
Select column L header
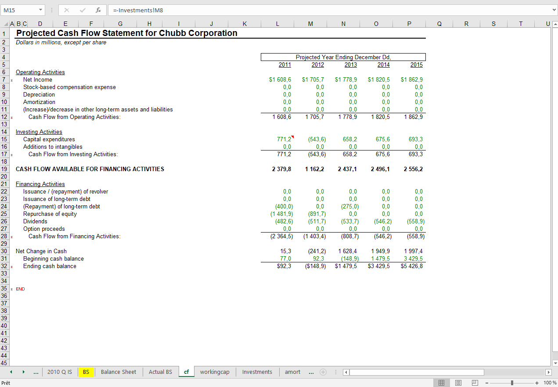[277, 25]
